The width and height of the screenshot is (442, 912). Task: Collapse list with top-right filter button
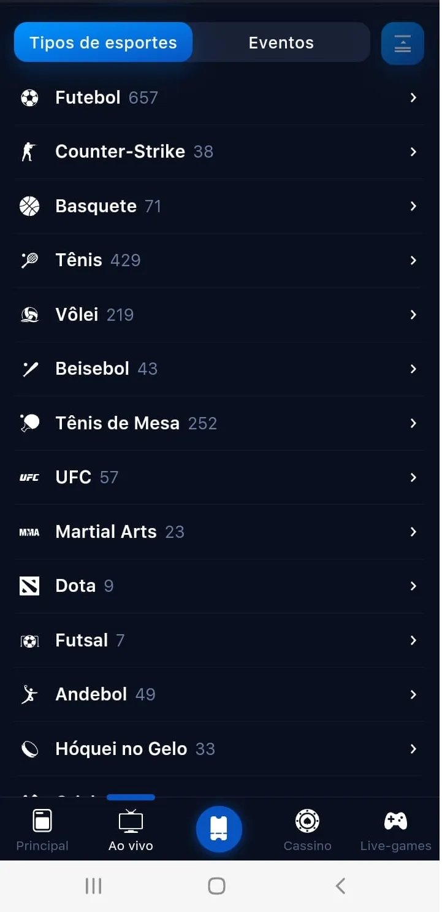coord(403,44)
